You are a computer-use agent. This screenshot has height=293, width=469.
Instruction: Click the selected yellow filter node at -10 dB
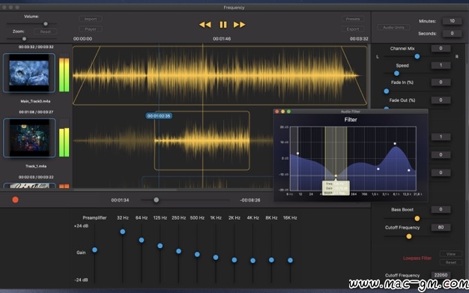(x=336, y=175)
